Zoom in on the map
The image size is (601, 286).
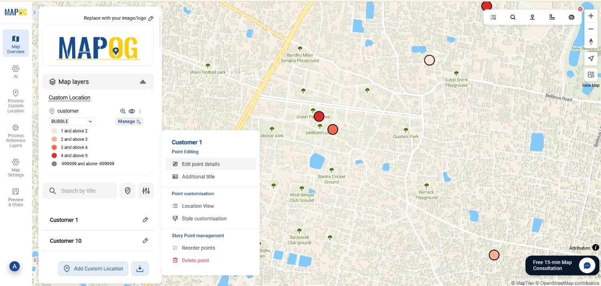tap(591, 16)
